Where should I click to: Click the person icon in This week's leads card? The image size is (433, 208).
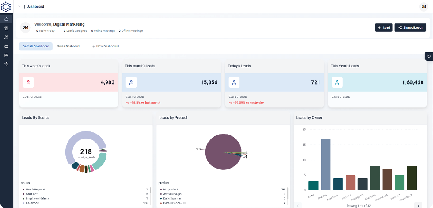pyautogui.click(x=28, y=82)
